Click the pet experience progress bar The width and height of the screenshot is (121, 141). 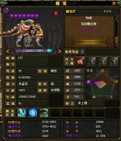pos(34,51)
